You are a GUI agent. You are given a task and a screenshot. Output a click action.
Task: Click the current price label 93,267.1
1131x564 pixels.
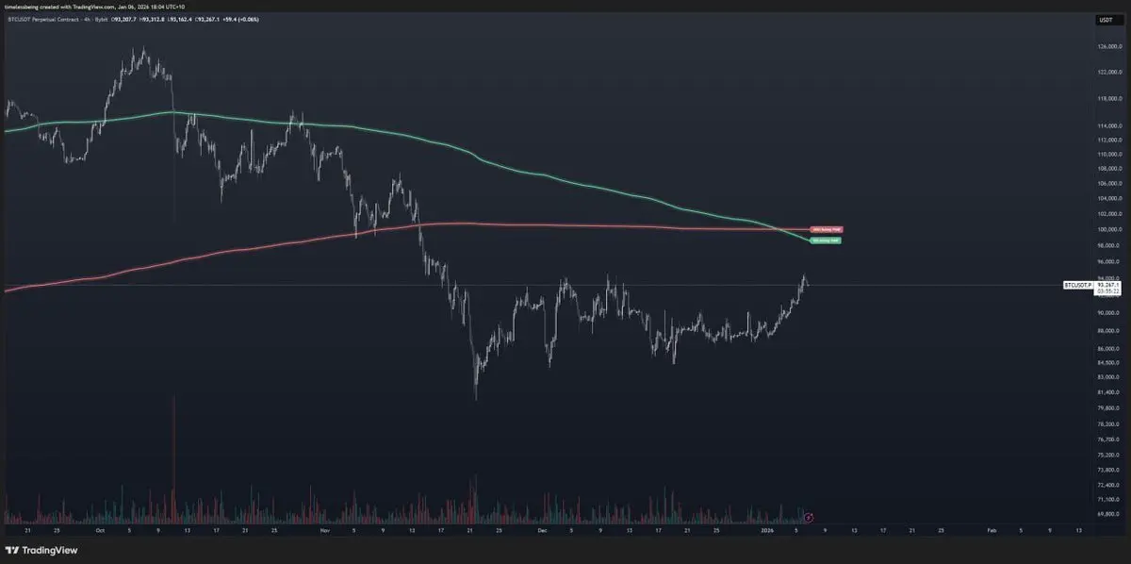pyautogui.click(x=1106, y=284)
